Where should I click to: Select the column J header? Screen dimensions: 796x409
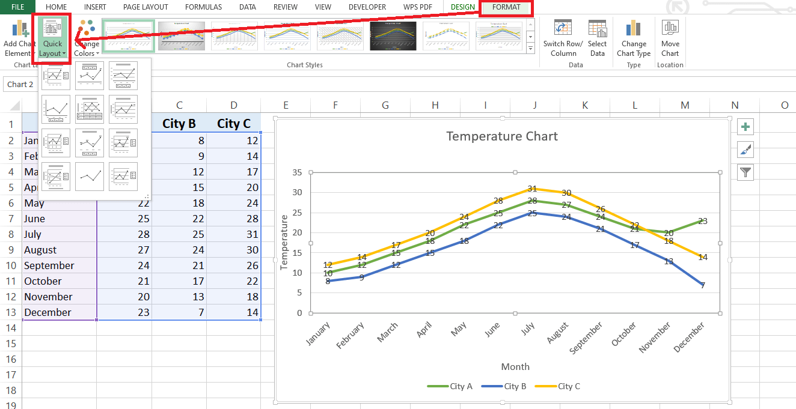(534, 105)
